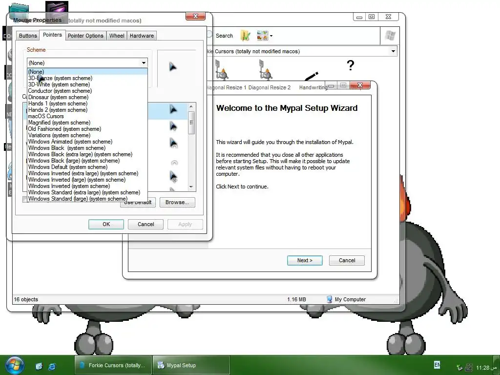Switch to the Pointer Options tab
The height and width of the screenshot is (375, 500).
pos(85,36)
